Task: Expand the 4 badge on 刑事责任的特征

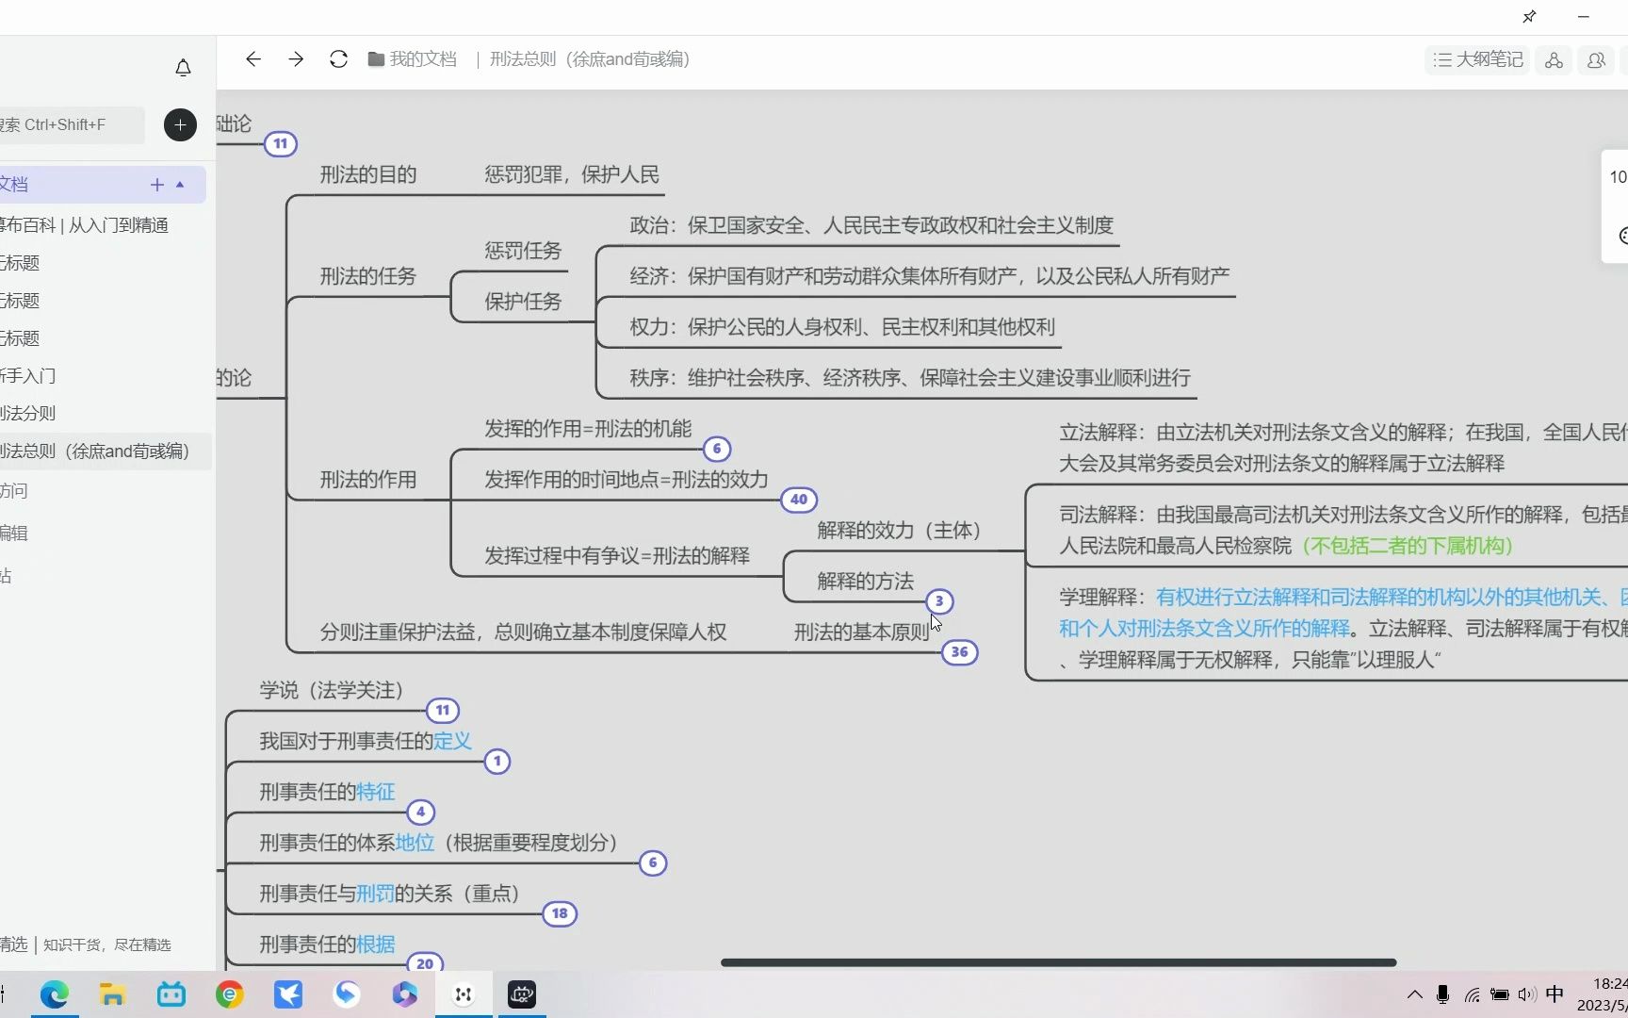Action: (x=420, y=812)
